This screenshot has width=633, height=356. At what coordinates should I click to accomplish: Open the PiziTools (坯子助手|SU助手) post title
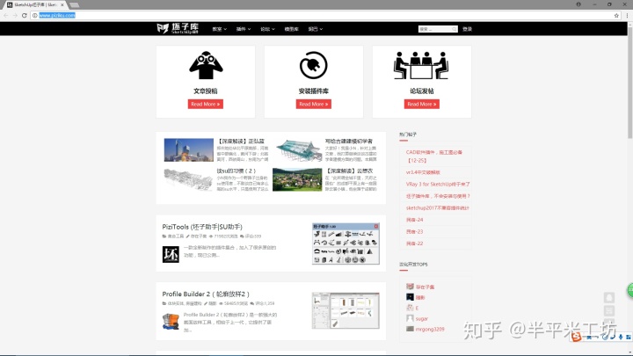click(x=202, y=227)
